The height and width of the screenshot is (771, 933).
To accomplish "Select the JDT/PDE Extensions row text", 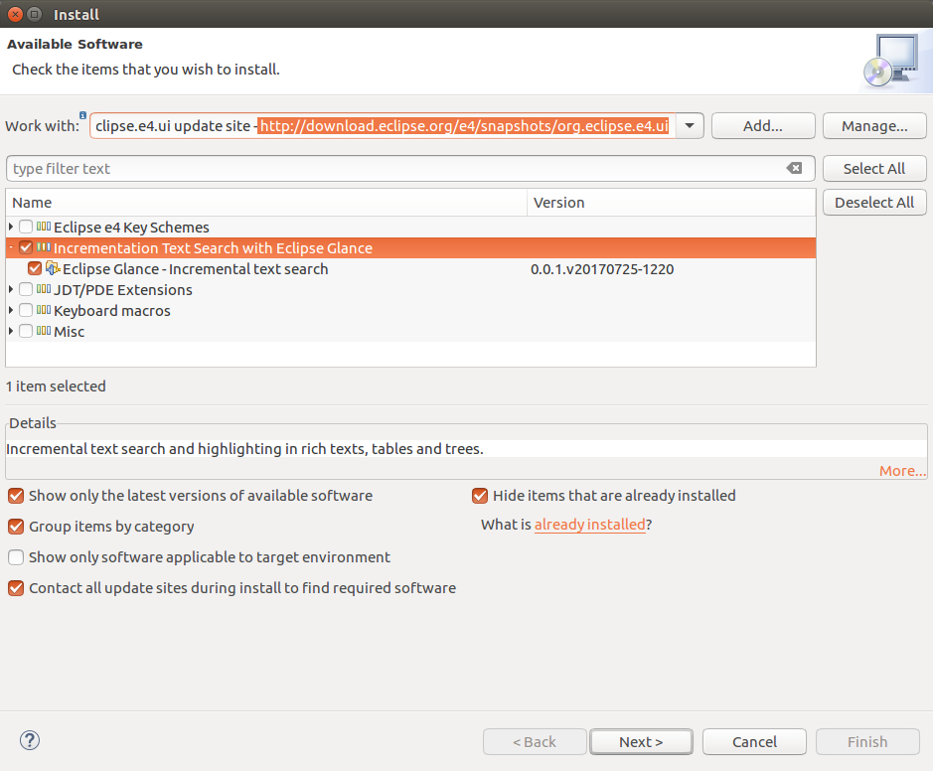I will [123, 290].
